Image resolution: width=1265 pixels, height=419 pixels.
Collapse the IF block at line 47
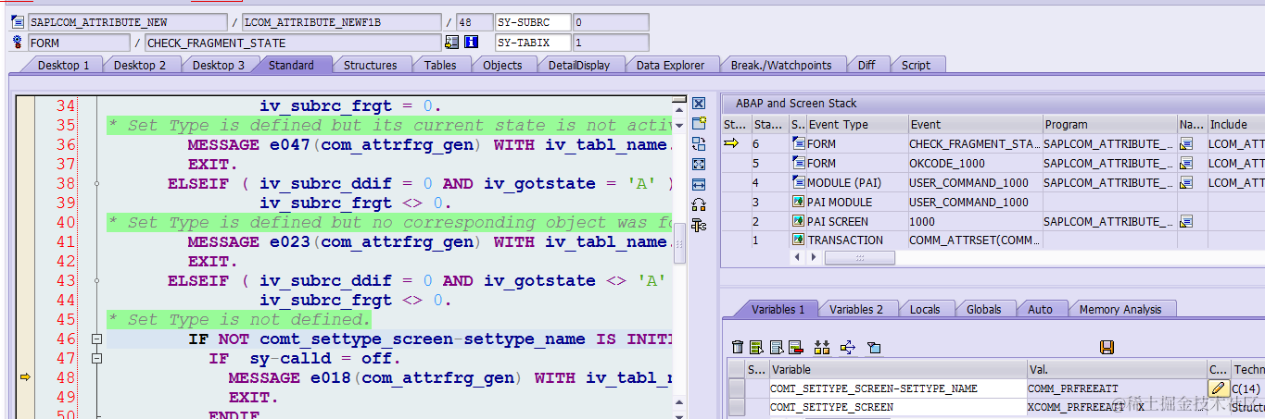[96, 359]
